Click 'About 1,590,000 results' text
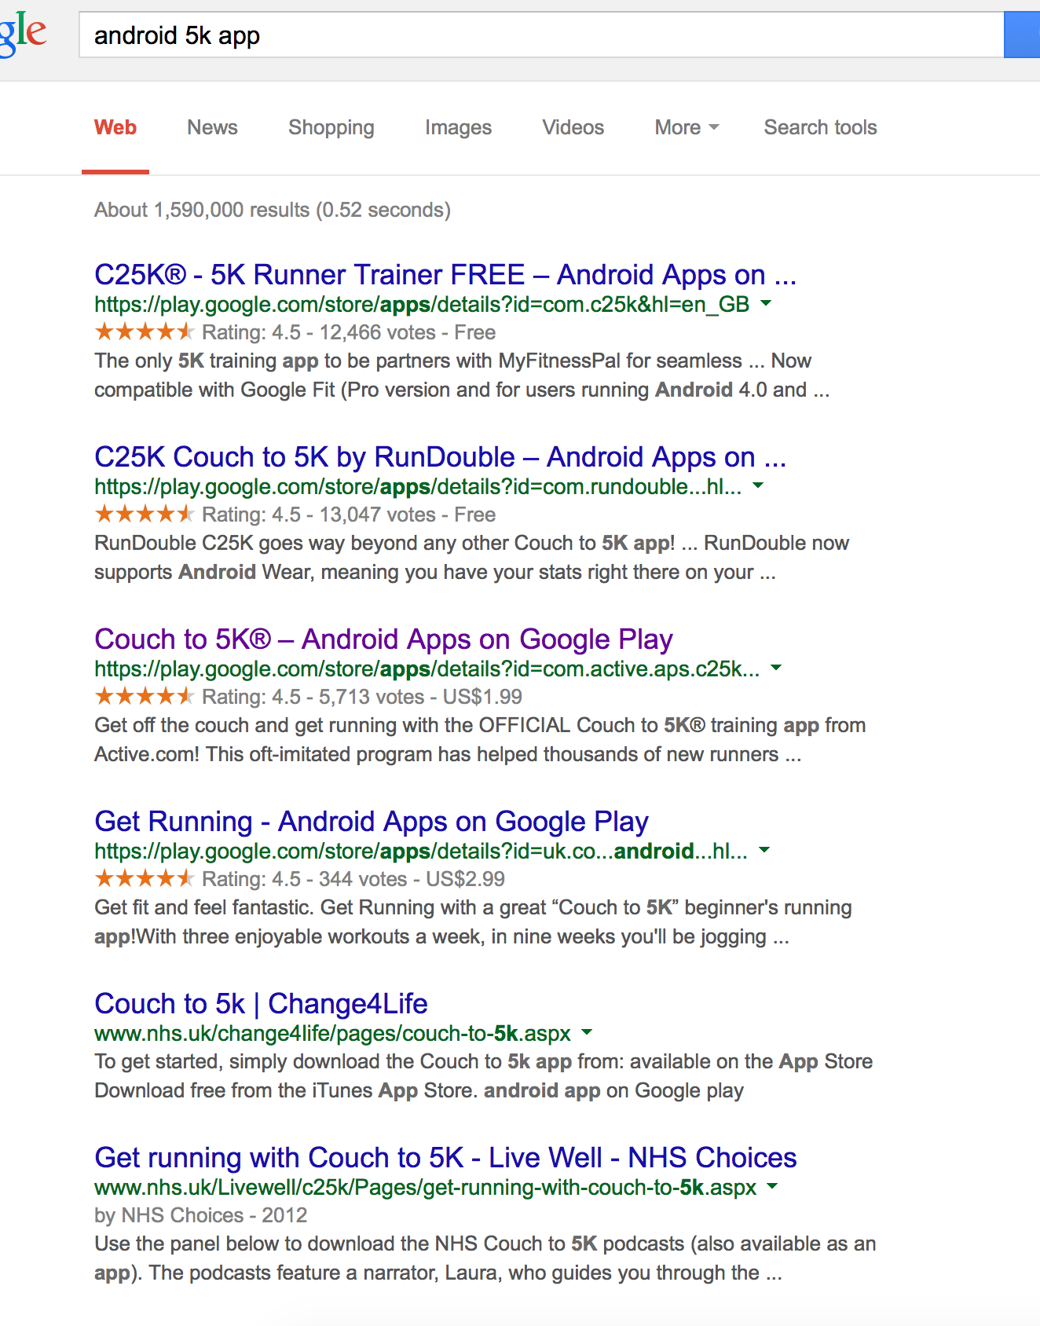This screenshot has width=1040, height=1326. tap(202, 210)
